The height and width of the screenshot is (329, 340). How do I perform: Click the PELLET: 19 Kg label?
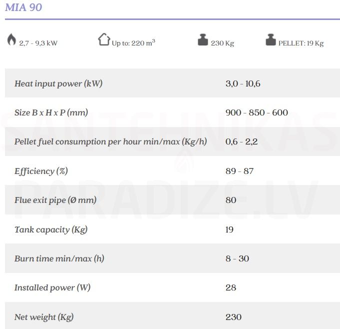(301, 43)
